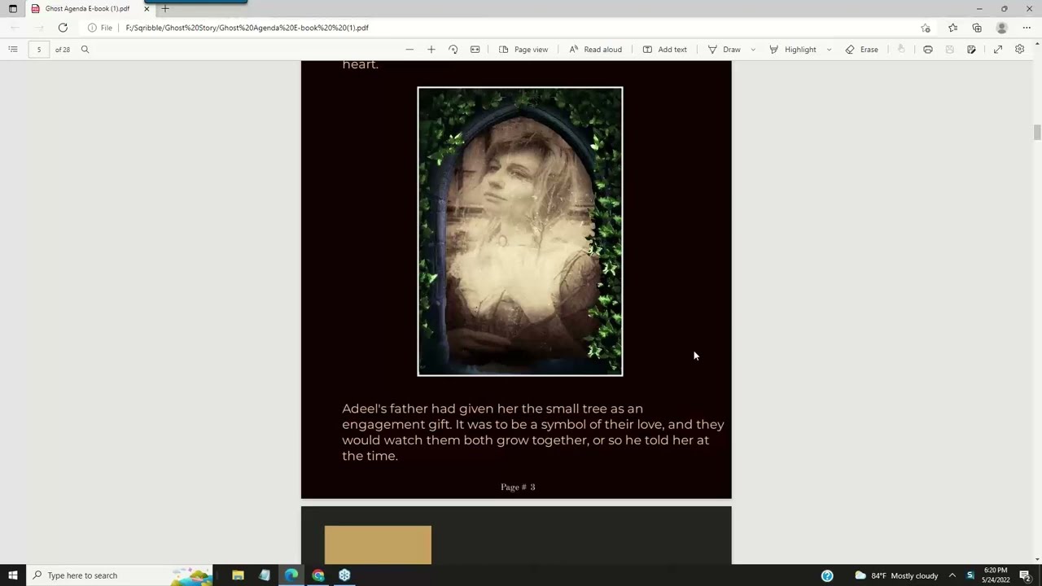
Task: Open the Favorites list
Action: 952,28
